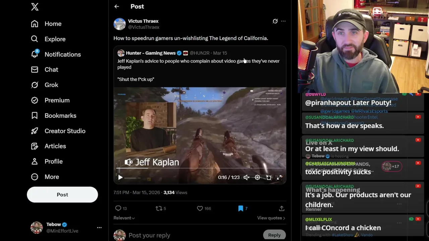
Task: Unmute the video sound
Action: pos(246,177)
